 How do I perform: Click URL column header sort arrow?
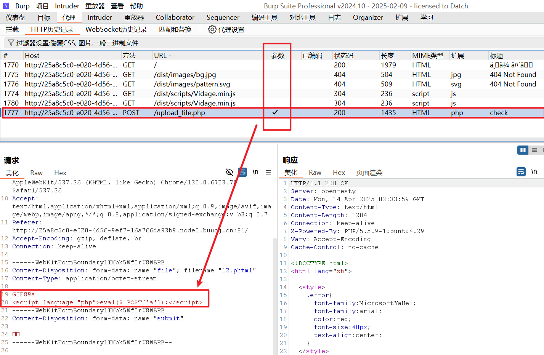170,56
